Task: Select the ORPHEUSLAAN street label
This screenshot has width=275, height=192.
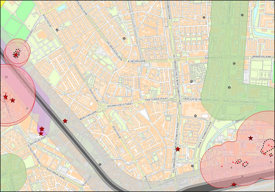Action: click(x=261, y=57)
